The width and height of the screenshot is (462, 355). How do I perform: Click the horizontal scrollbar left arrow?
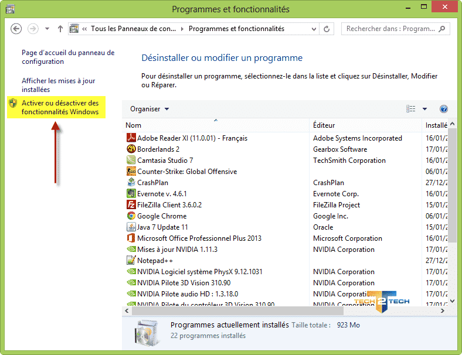coord(127,310)
